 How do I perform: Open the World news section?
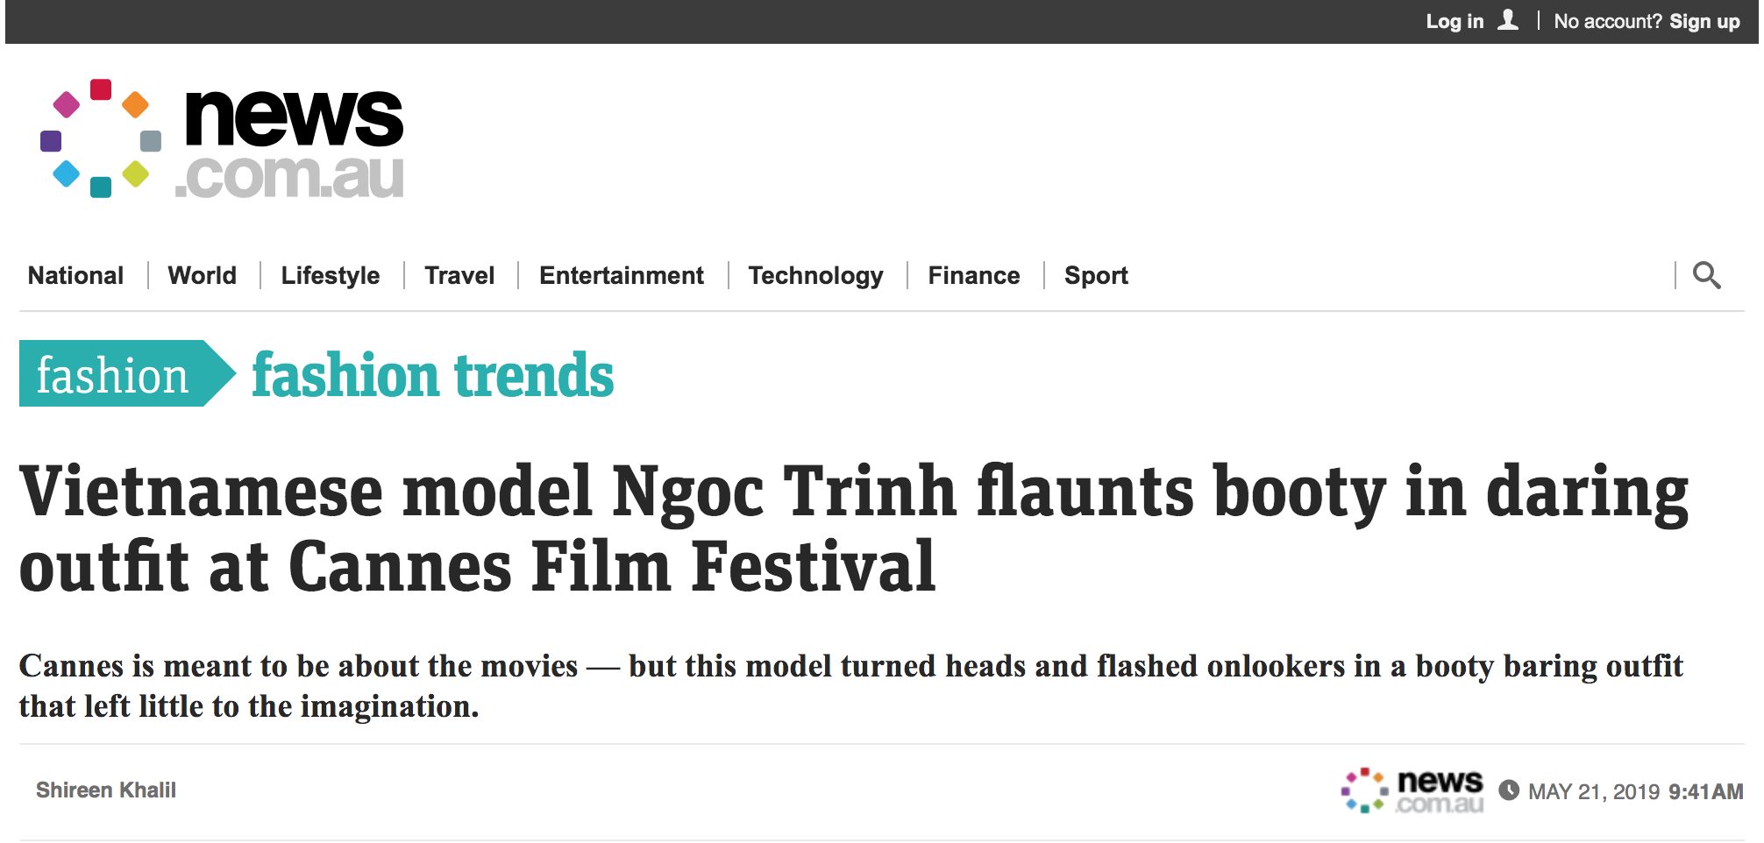click(x=202, y=275)
